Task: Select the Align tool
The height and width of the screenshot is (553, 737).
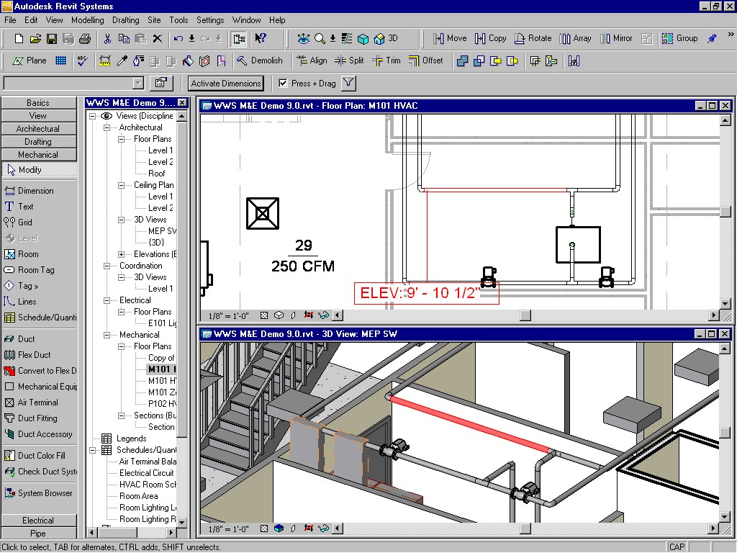Action: point(312,60)
